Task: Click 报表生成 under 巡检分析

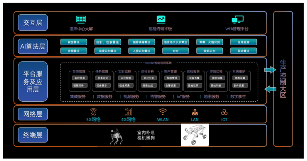Action: click(x=148, y=85)
